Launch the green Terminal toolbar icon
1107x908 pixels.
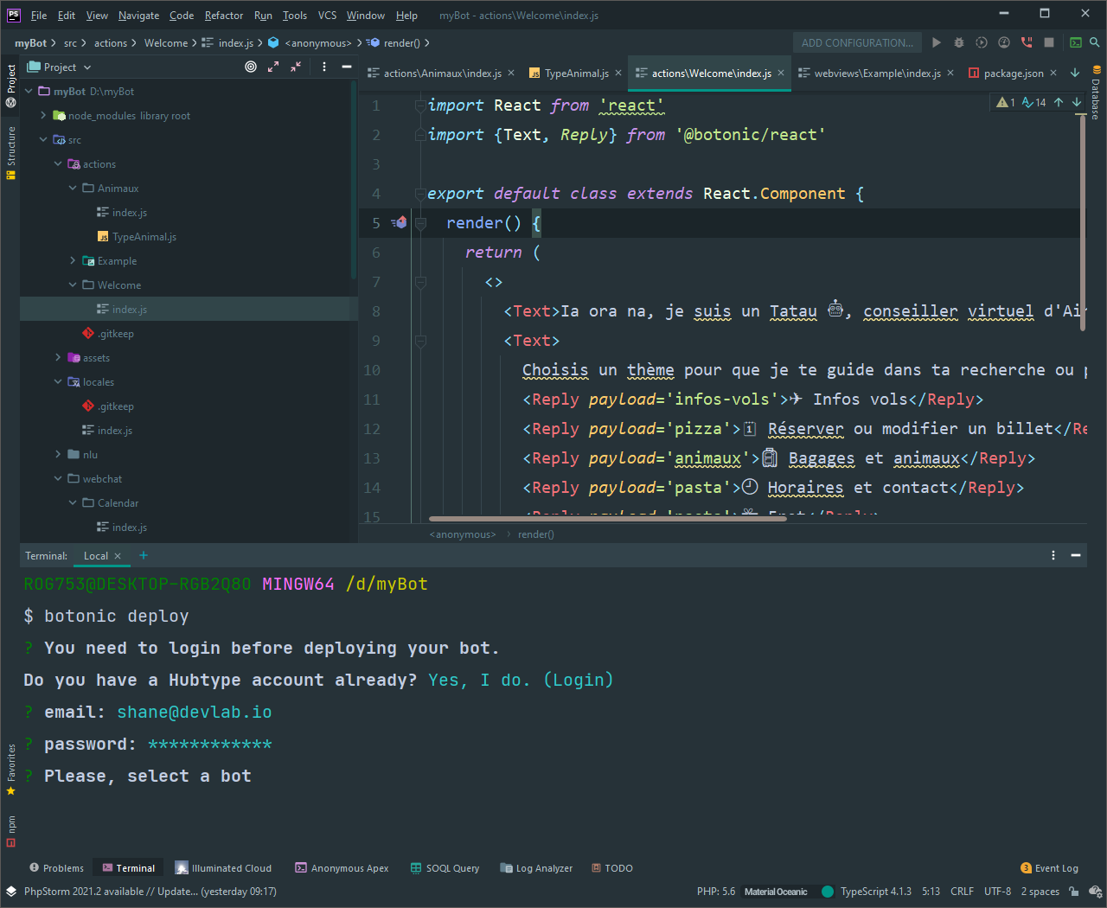tap(1075, 42)
